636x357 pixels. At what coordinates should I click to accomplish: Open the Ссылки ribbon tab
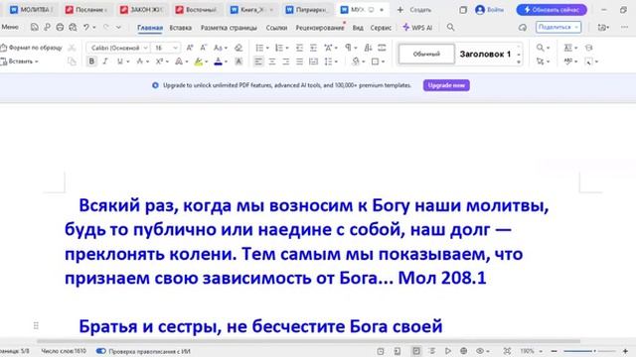coord(276,28)
